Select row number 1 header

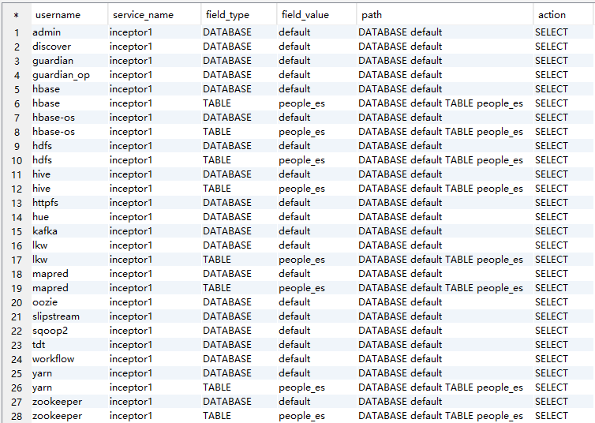click(16, 32)
